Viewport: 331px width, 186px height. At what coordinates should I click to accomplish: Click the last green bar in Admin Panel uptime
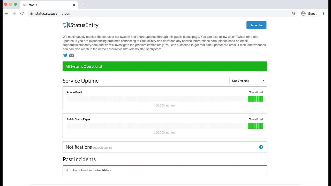(x=262, y=99)
